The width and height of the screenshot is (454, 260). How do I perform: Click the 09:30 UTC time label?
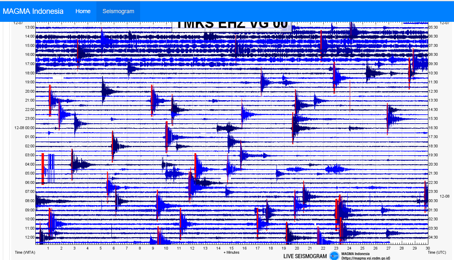coord(433,64)
